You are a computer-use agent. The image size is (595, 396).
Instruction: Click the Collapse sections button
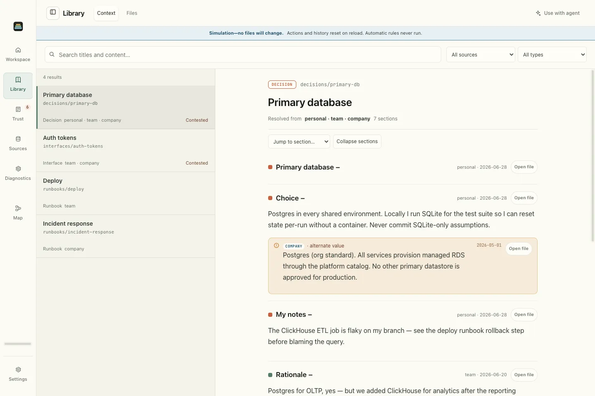[357, 141]
